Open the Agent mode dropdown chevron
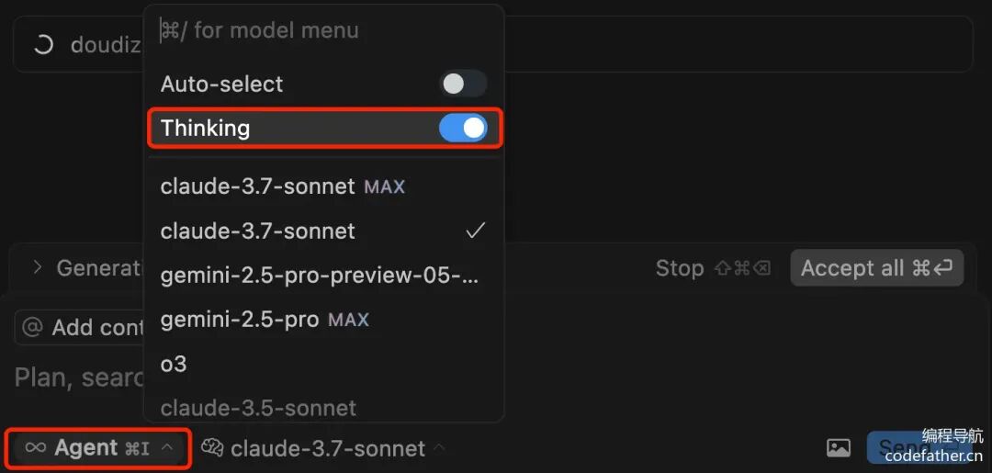The height and width of the screenshot is (473, 992). pos(167,447)
